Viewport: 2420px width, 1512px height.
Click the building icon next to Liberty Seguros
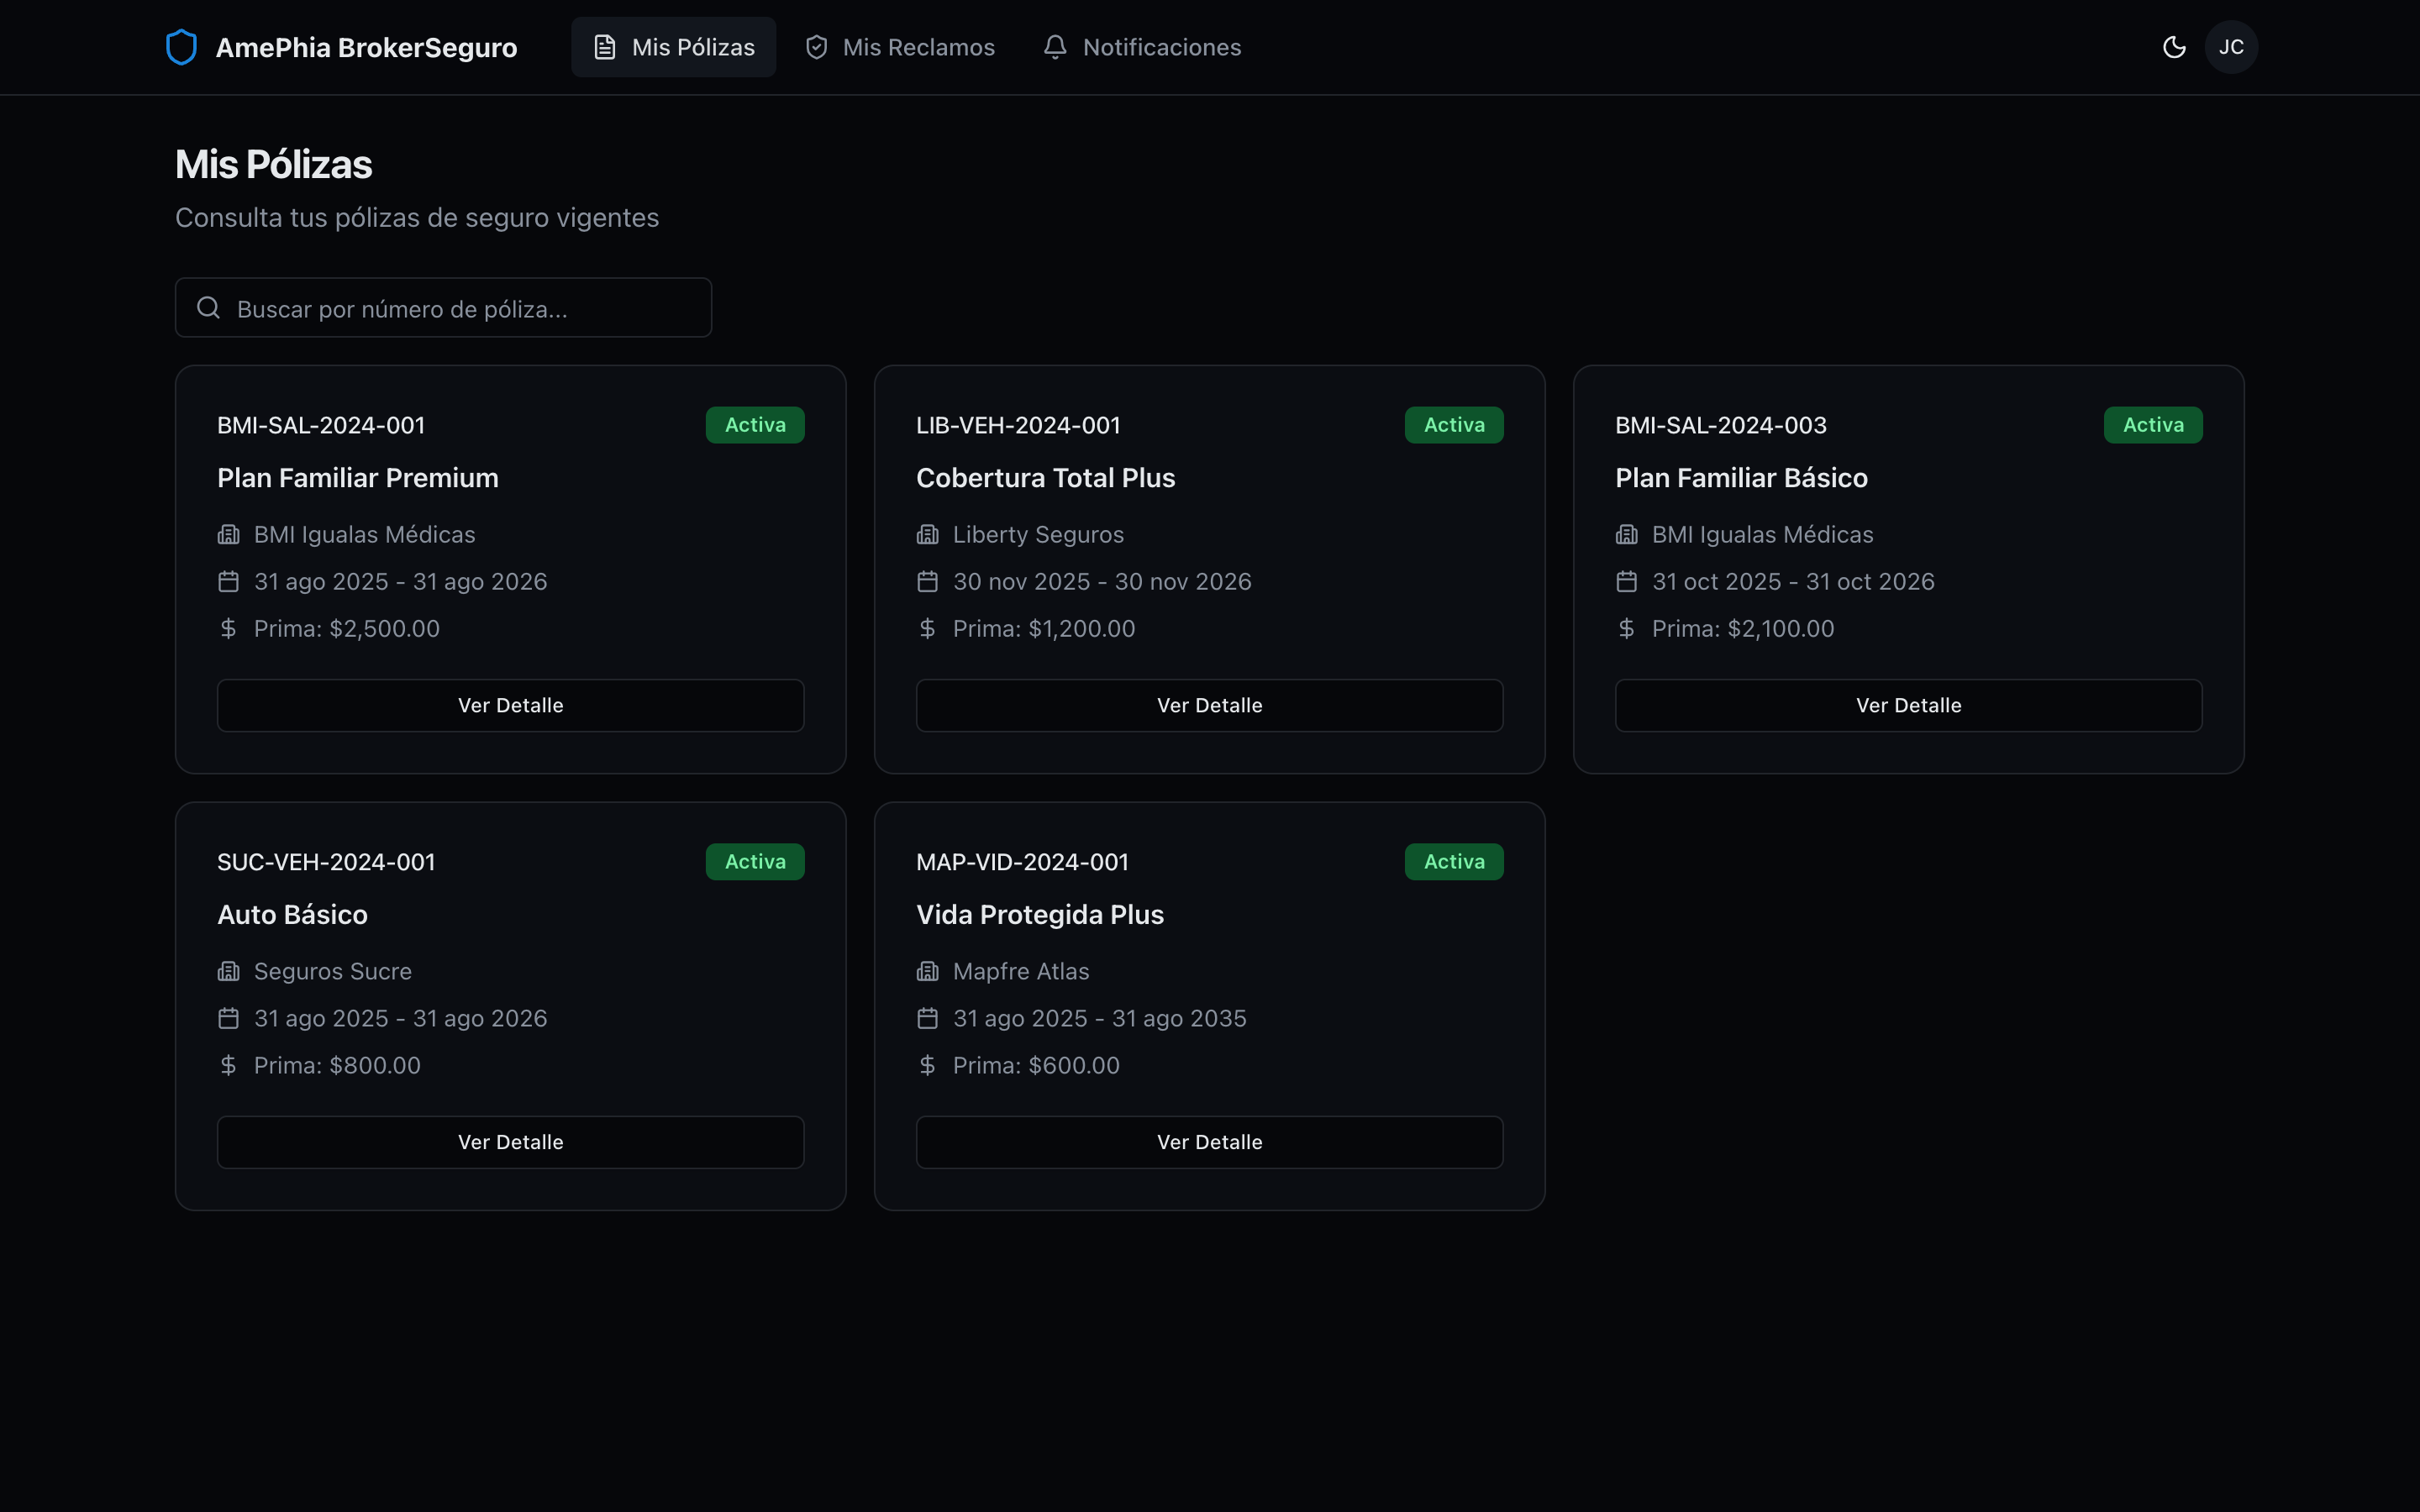tap(927, 535)
